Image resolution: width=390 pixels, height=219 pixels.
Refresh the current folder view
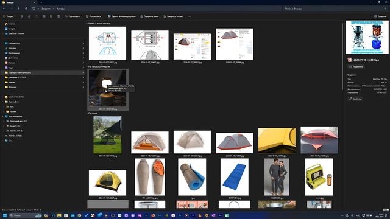click(26, 9)
